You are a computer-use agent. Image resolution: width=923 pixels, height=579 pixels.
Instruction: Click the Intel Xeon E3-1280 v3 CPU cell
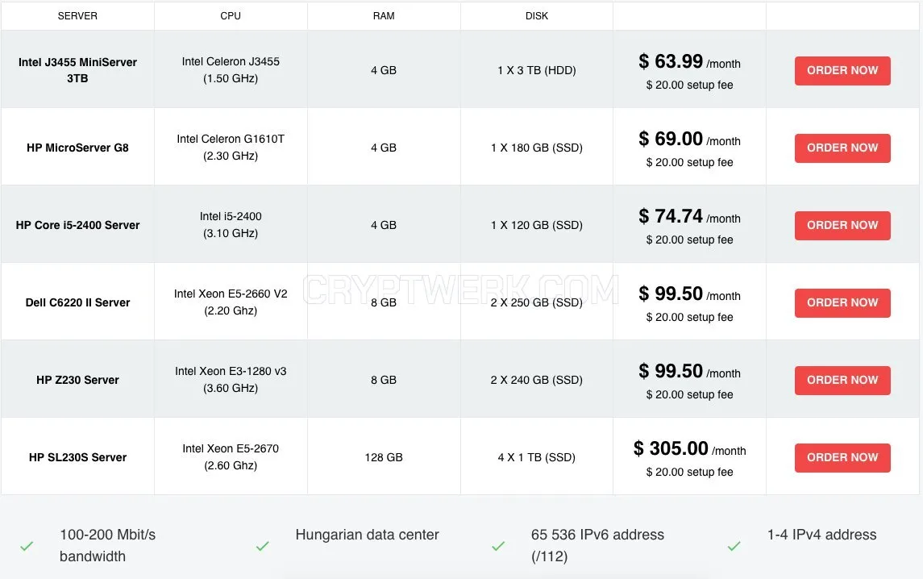click(231, 379)
